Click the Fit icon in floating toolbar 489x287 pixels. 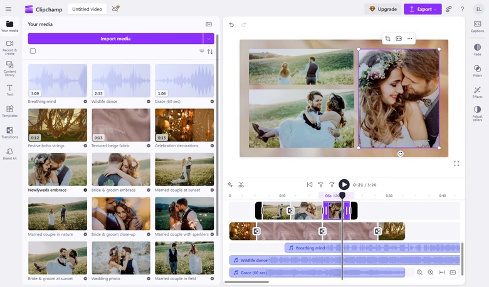(399, 38)
